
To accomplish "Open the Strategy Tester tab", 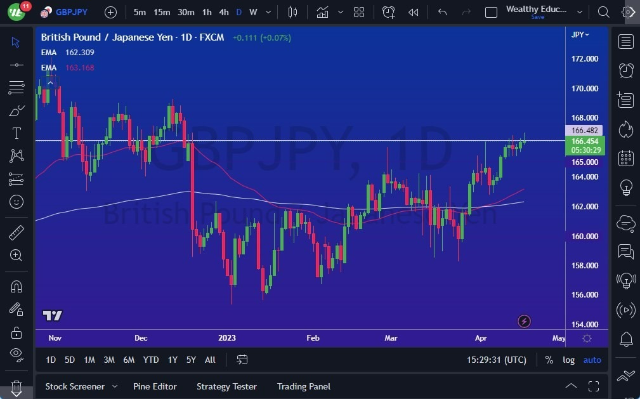I will click(x=226, y=386).
